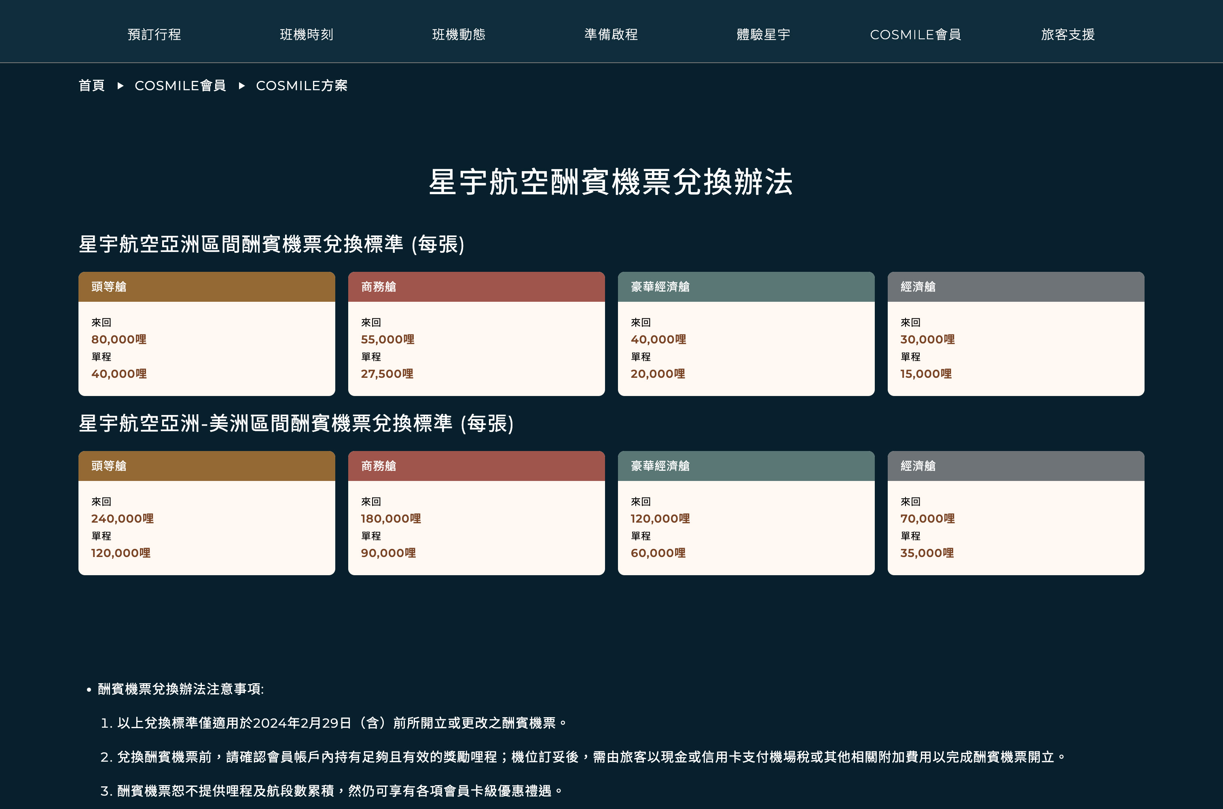
Task: Go to 首頁 via breadcrumb
Action: [92, 86]
